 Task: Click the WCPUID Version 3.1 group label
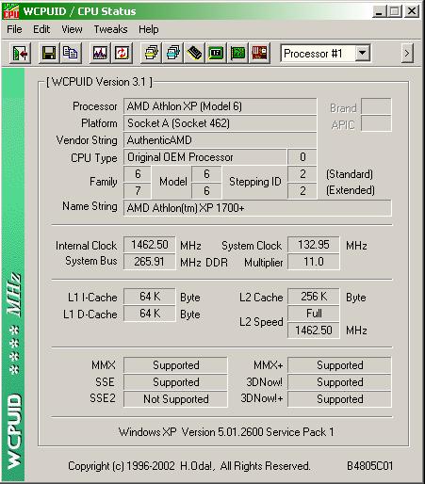(99, 82)
